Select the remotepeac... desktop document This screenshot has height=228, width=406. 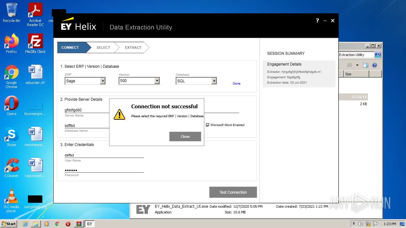pyautogui.click(x=35, y=137)
